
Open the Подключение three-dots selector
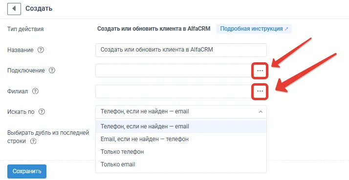260,71
